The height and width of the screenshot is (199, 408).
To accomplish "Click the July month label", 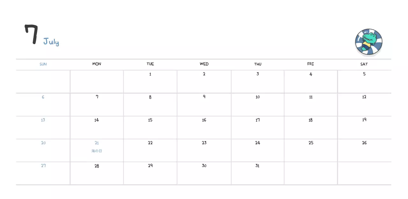I will click(51, 42).
